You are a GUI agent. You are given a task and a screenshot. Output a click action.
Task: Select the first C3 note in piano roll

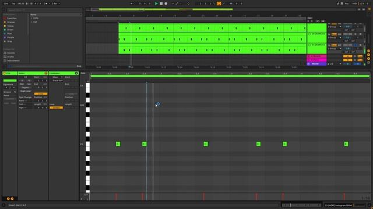pyautogui.click(x=118, y=144)
